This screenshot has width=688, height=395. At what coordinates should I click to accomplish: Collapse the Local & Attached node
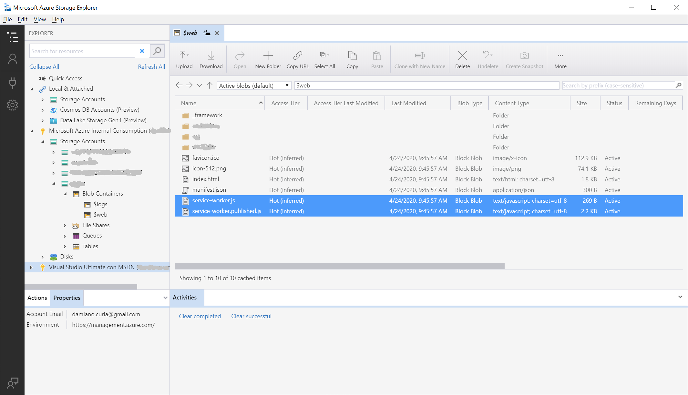pyautogui.click(x=32, y=89)
